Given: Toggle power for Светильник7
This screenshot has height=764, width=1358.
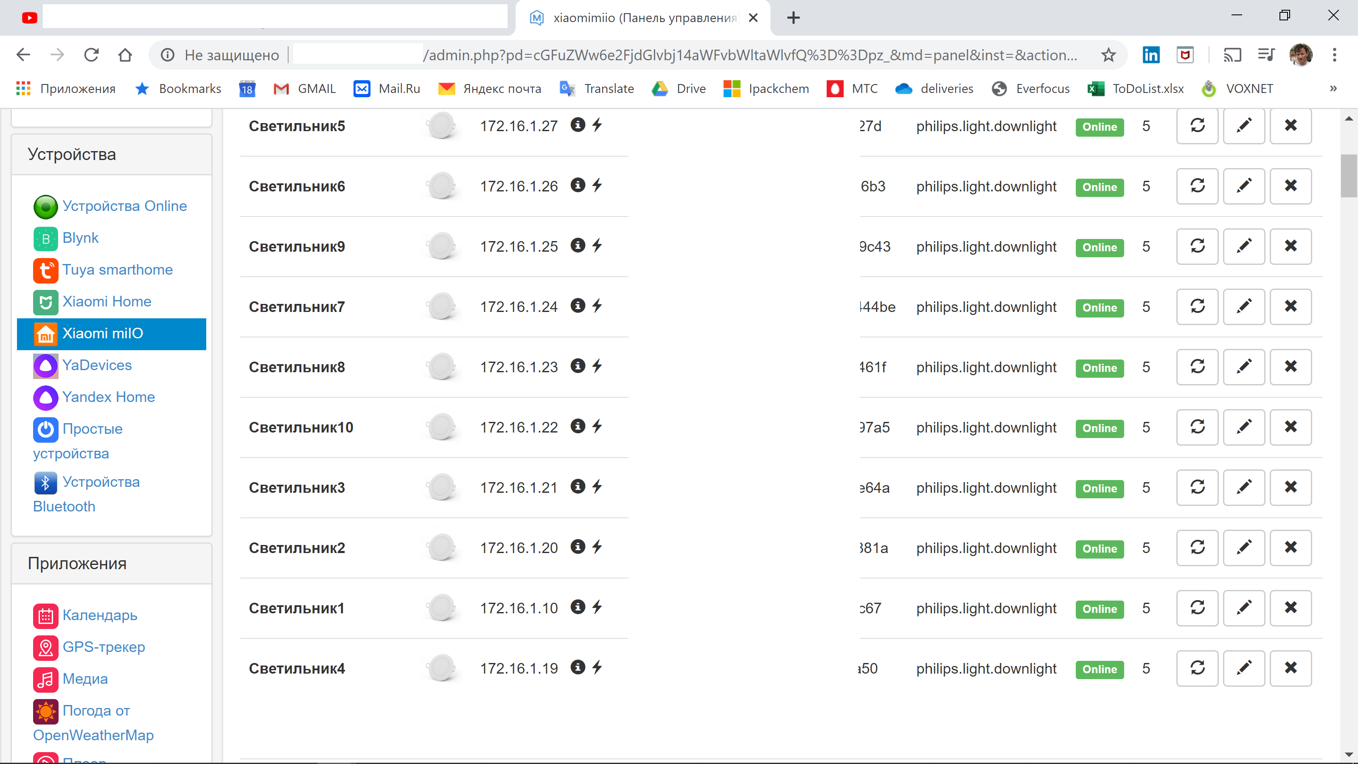Looking at the screenshot, I should [597, 306].
